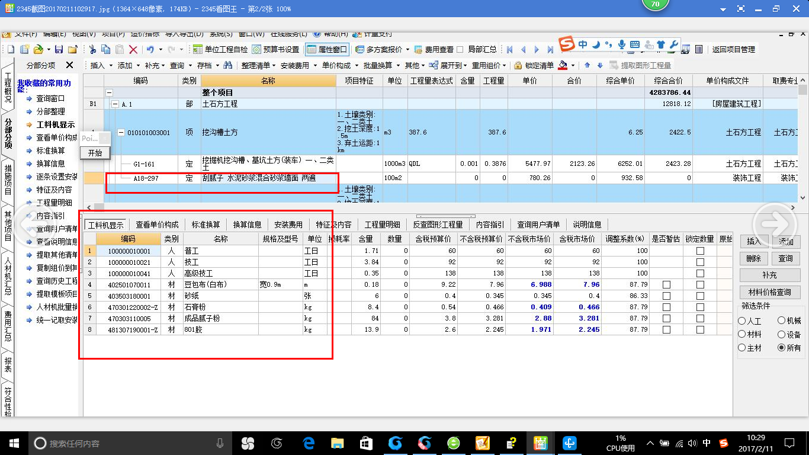Go to first record navigation arrow
The image size is (809, 455).
[x=509, y=50]
